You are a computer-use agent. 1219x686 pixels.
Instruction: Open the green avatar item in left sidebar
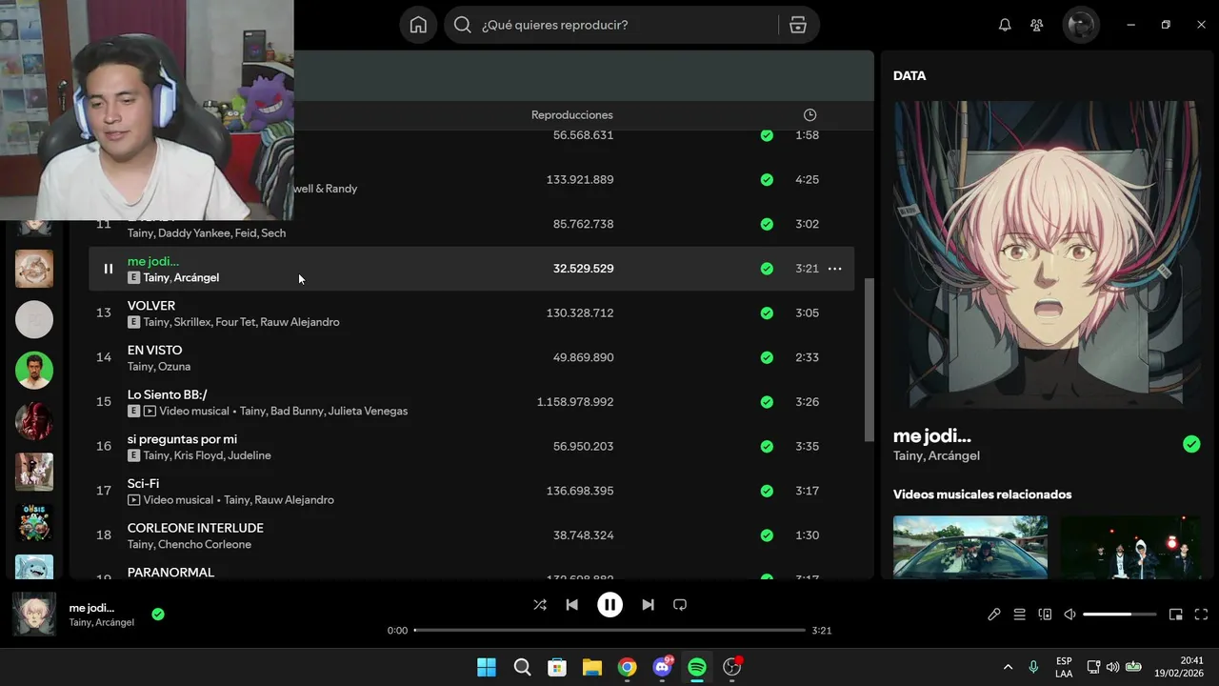(x=34, y=370)
